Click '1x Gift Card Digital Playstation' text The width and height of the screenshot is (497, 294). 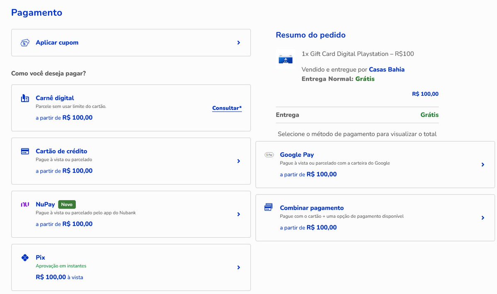(358, 54)
